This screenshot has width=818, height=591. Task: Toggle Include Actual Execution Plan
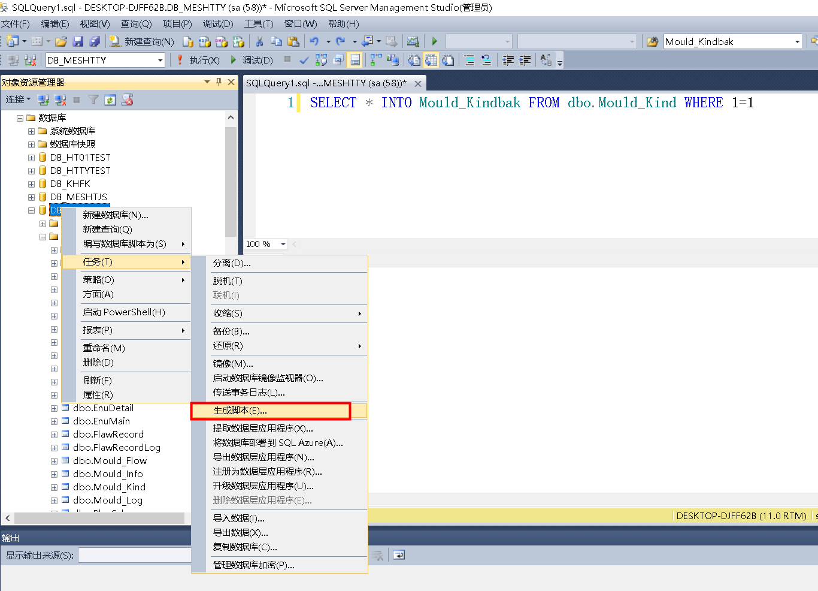tap(376, 60)
